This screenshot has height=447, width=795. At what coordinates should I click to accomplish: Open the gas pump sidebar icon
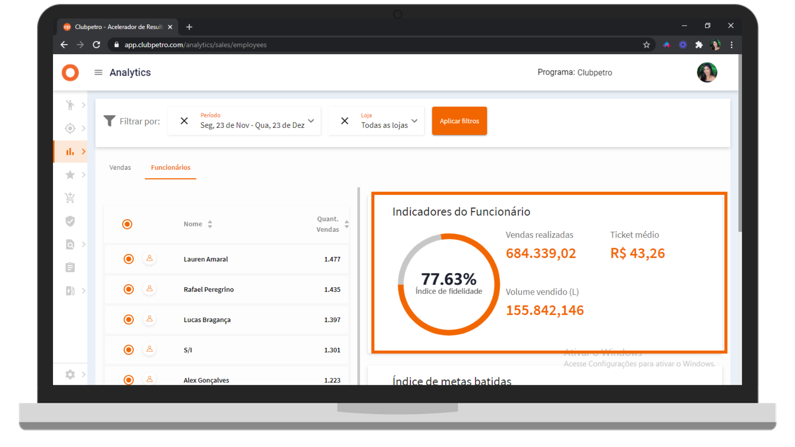click(70, 291)
